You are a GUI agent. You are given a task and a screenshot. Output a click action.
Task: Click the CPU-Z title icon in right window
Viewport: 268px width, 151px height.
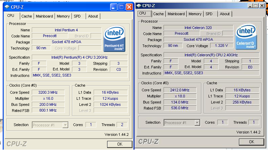click(139, 6)
